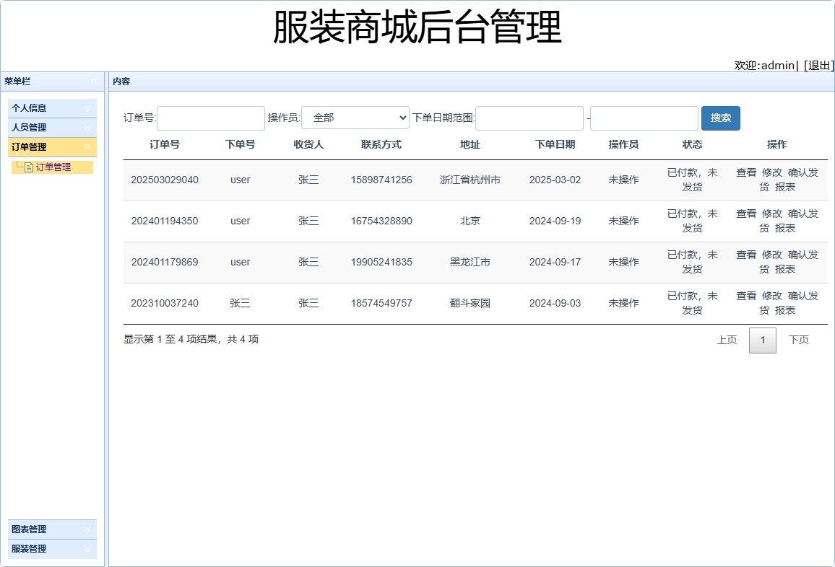Click the document icon beside 订单管理 tree item

coord(28,165)
